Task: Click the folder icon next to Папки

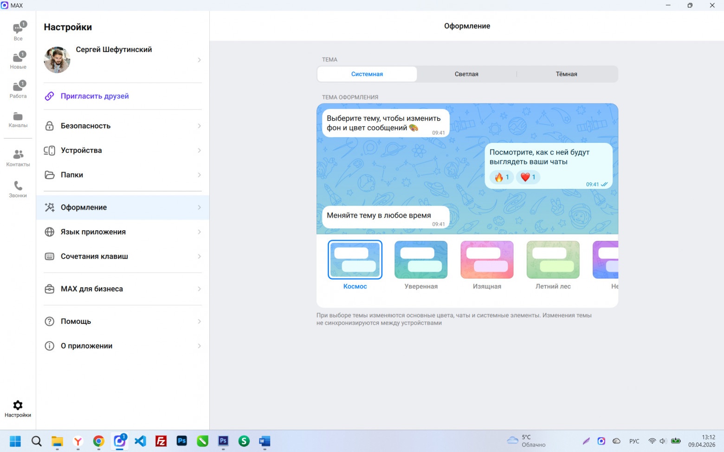Action: tap(49, 175)
